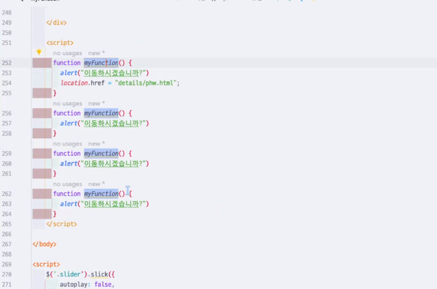This screenshot has height=289, width=437.
Task: Click the 'no usages' hint above line 252
Action: coord(68,53)
